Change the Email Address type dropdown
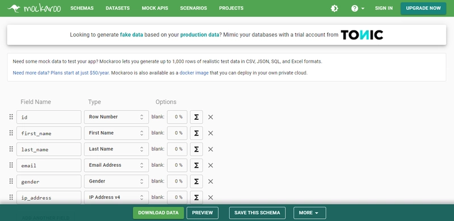Image resolution: width=454 pixels, height=221 pixels. 116,165
